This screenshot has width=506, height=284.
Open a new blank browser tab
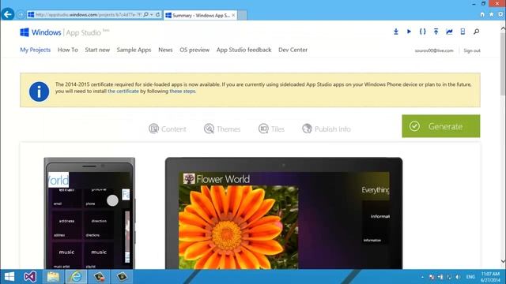(x=243, y=15)
